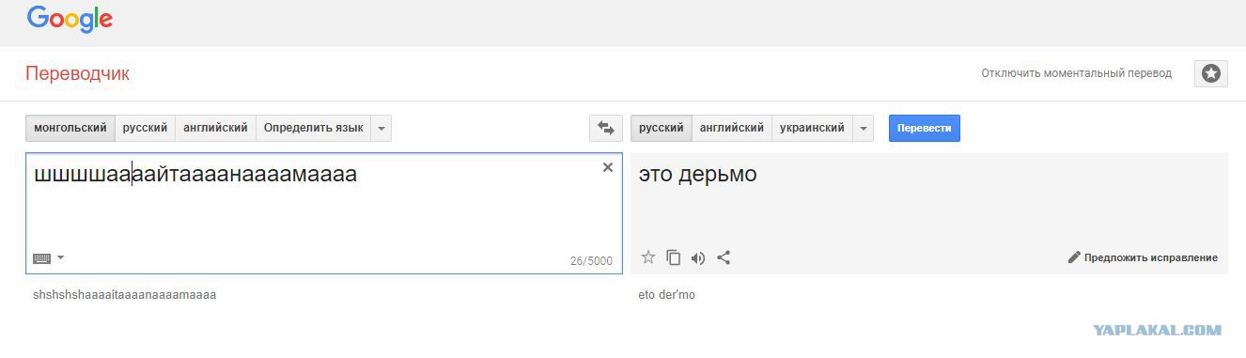
Task: Open Переводчик title link
Action: point(78,73)
